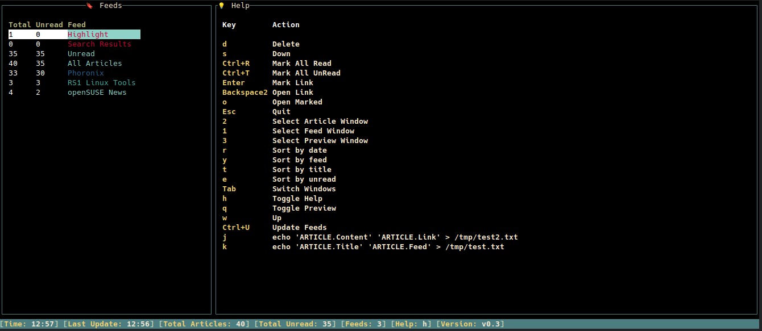Viewport: 762px width, 331px height.
Task: Click the Last Update status indicator
Action: tap(109, 324)
